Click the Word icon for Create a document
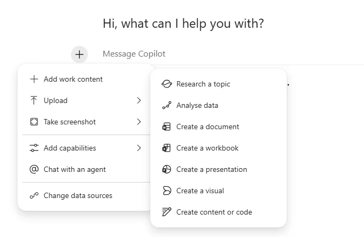The width and height of the screenshot is (364, 237). (166, 127)
